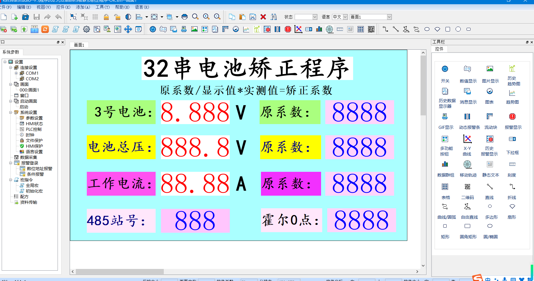Toggle the grid display toolbar icon
The width and height of the screenshot is (534, 281).
96,17
